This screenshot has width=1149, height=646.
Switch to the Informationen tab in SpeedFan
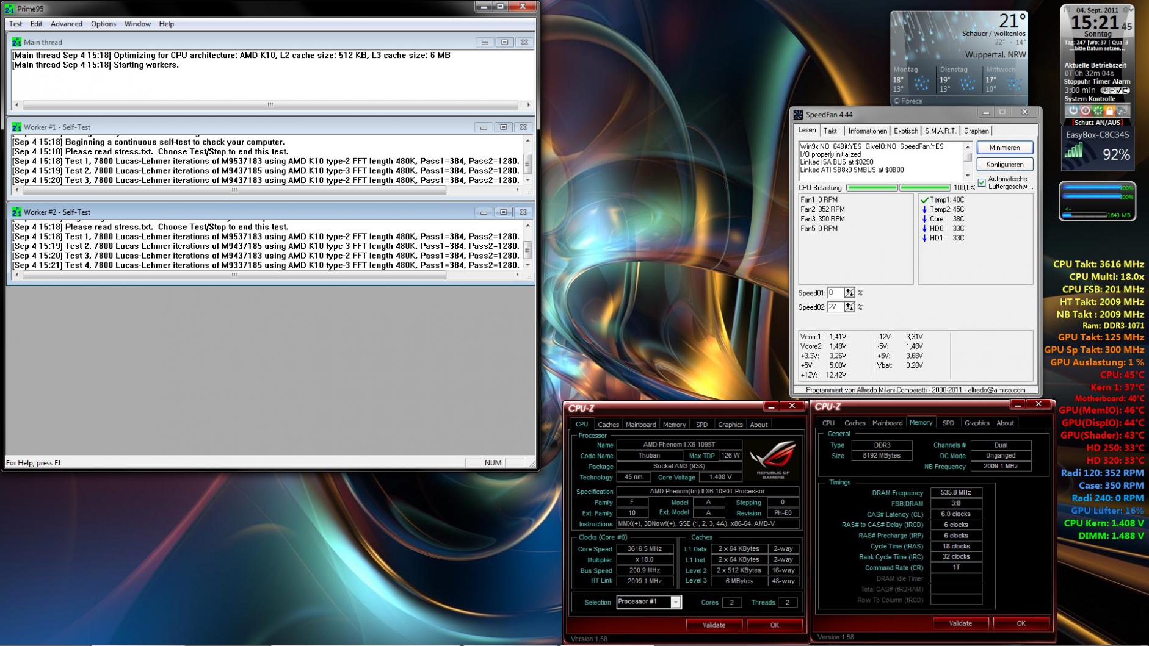pyautogui.click(x=867, y=131)
